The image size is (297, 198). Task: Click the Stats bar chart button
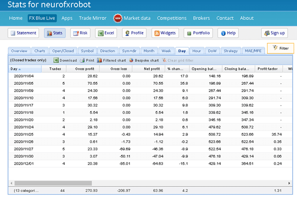[55, 33]
